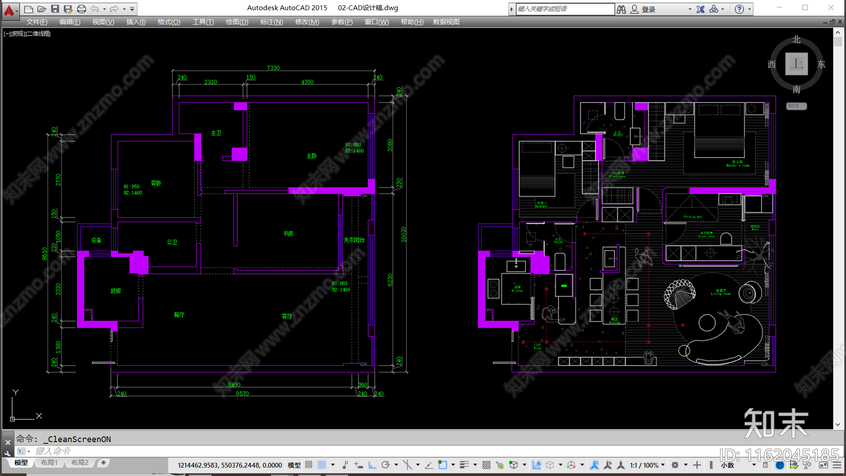Open the undo history dropdown arrow
Viewport: 846px width, 476px height.
[104, 9]
